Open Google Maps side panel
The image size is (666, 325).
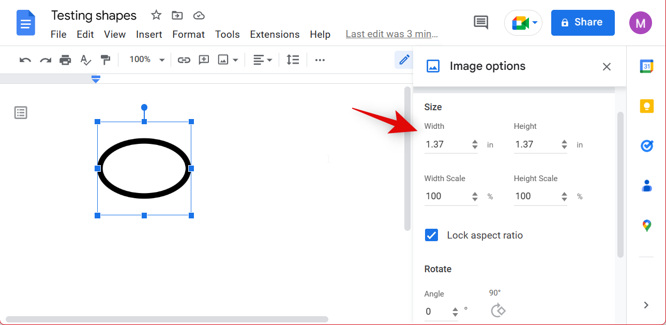point(646,226)
